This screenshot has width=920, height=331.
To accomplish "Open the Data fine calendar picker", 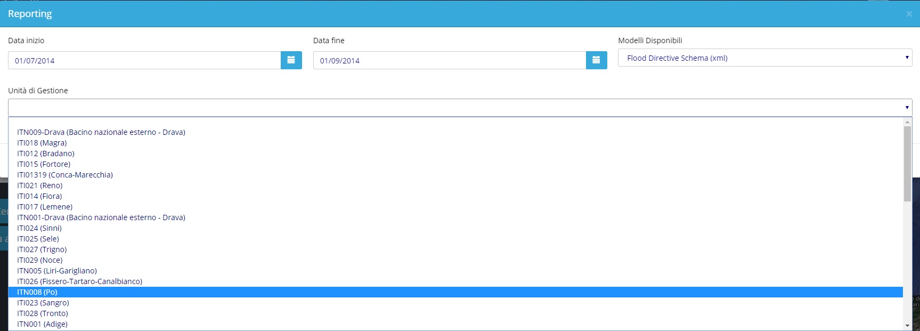I will click(x=596, y=60).
